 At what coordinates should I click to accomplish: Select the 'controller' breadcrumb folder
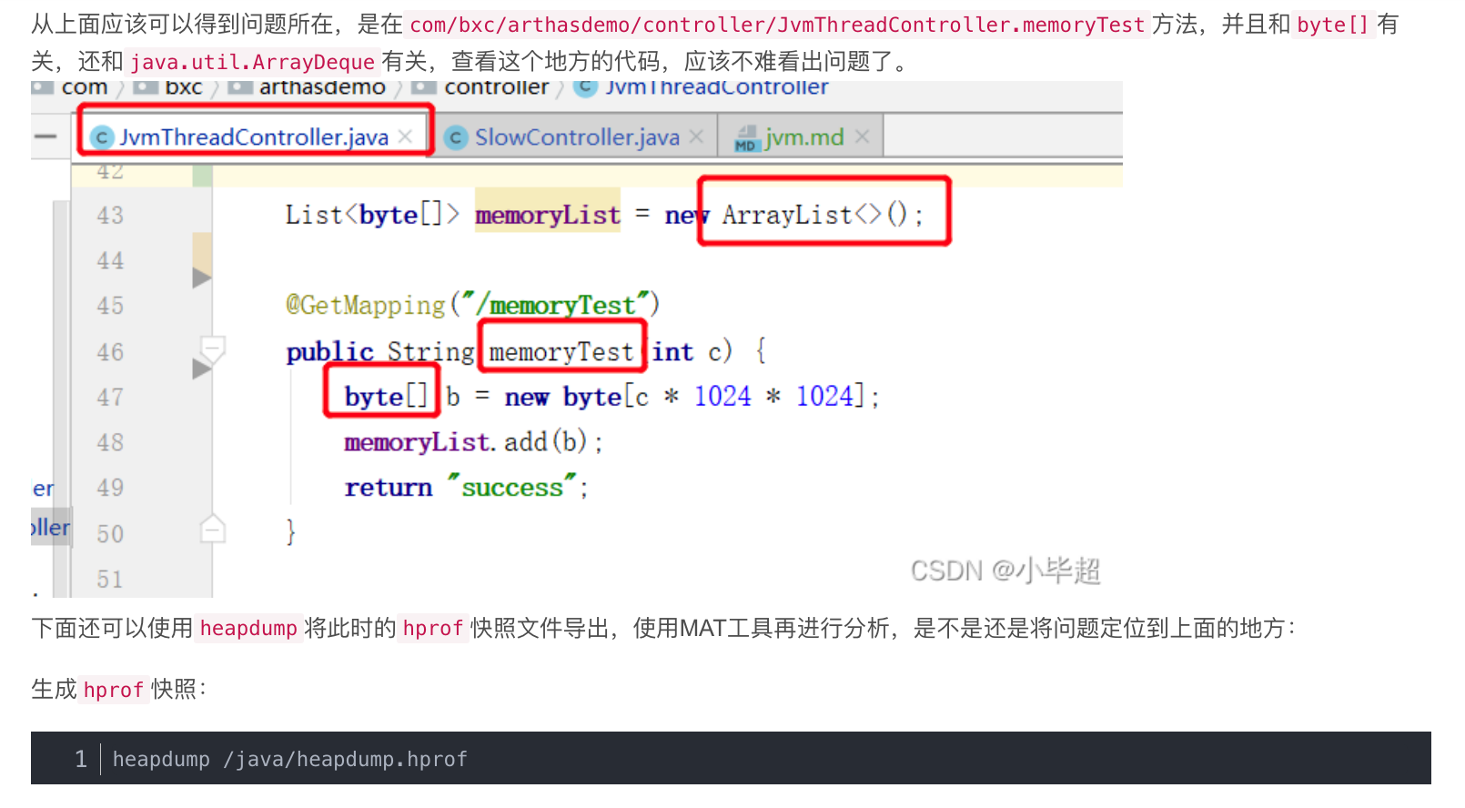497,87
